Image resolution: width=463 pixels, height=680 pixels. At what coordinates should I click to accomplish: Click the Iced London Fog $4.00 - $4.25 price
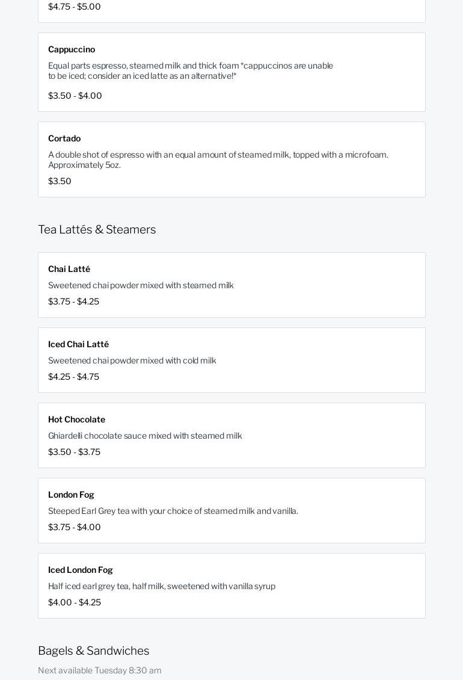tap(75, 602)
